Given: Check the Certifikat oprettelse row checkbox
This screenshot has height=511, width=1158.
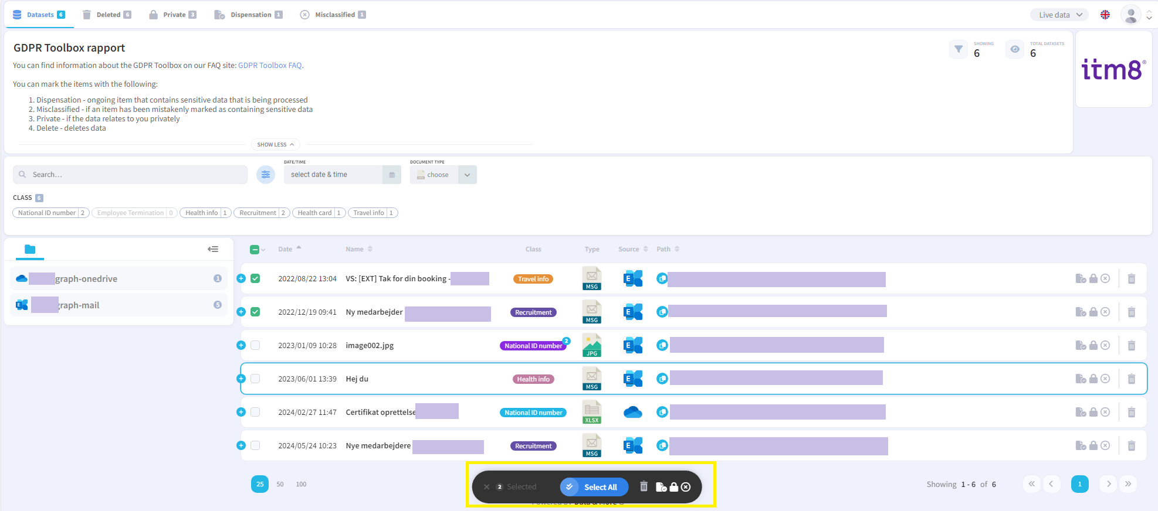Looking at the screenshot, I should pos(255,412).
